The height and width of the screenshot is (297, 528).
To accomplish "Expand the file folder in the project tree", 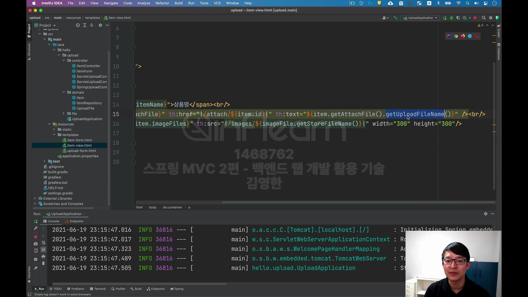I will [64, 114].
